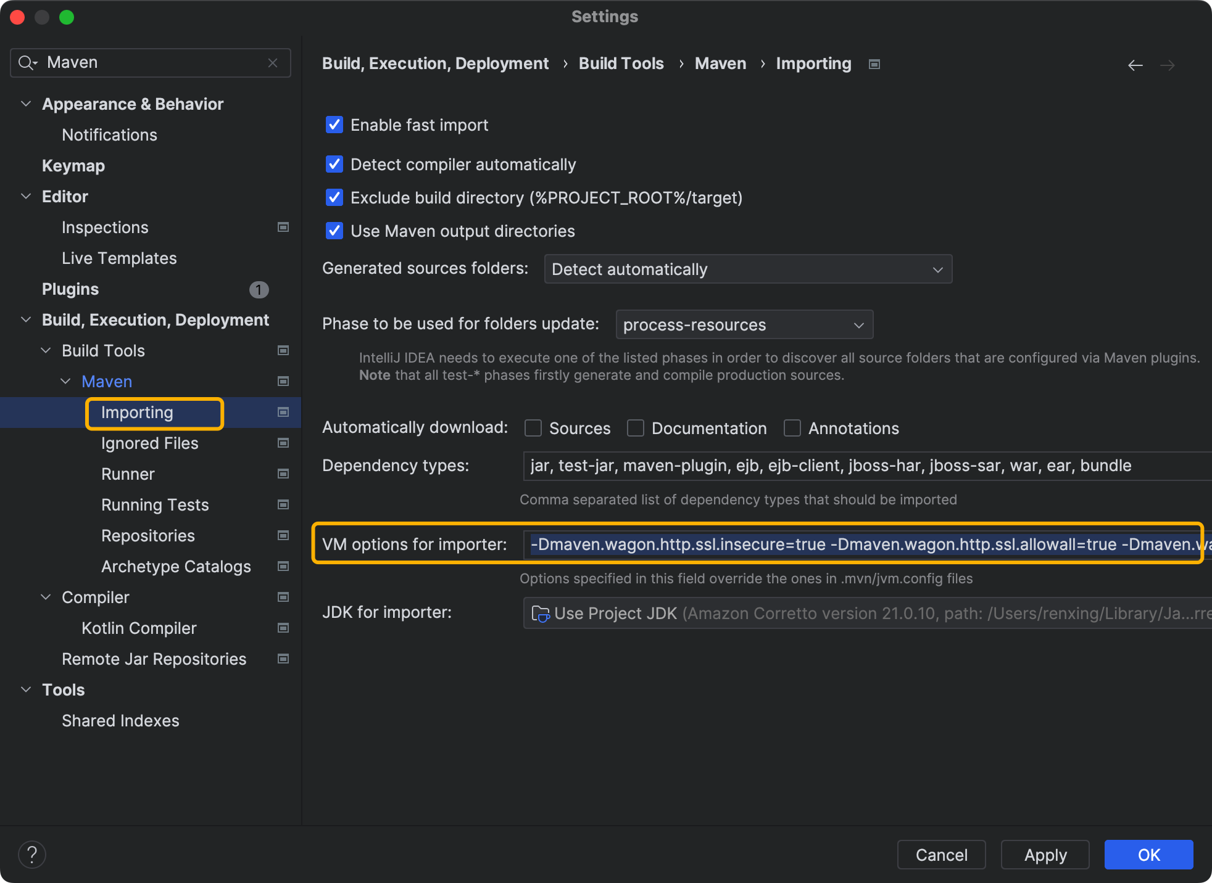
Task: Collapse the Build, Execution, Deployment section
Action: [26, 320]
